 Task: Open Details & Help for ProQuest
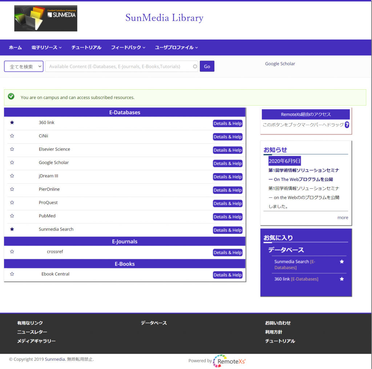tap(227, 203)
